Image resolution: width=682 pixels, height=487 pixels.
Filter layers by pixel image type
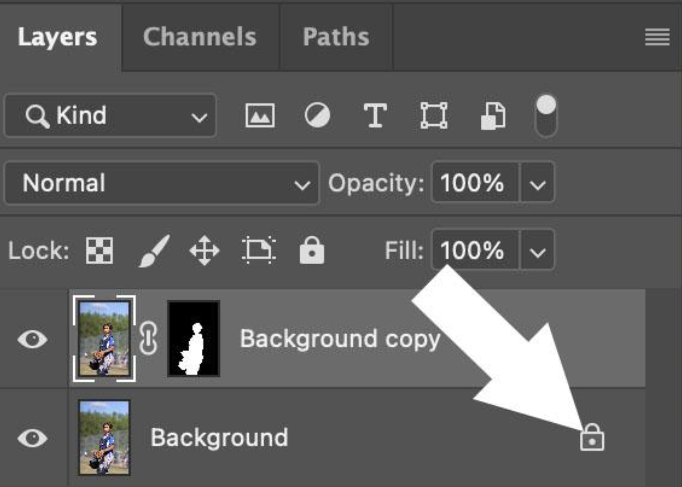pos(260,115)
